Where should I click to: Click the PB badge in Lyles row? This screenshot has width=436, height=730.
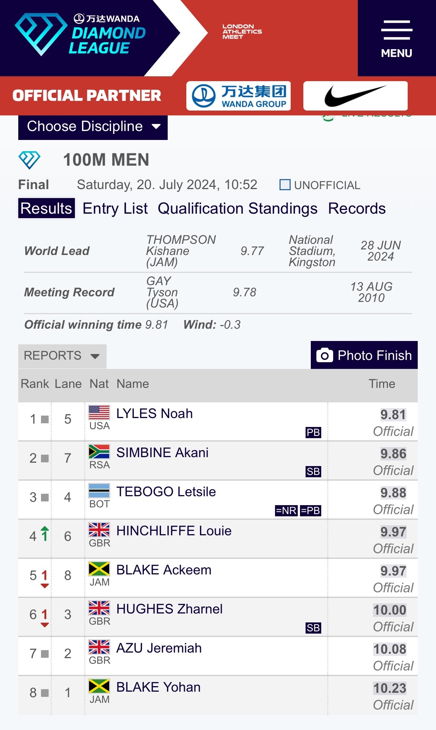click(x=313, y=432)
